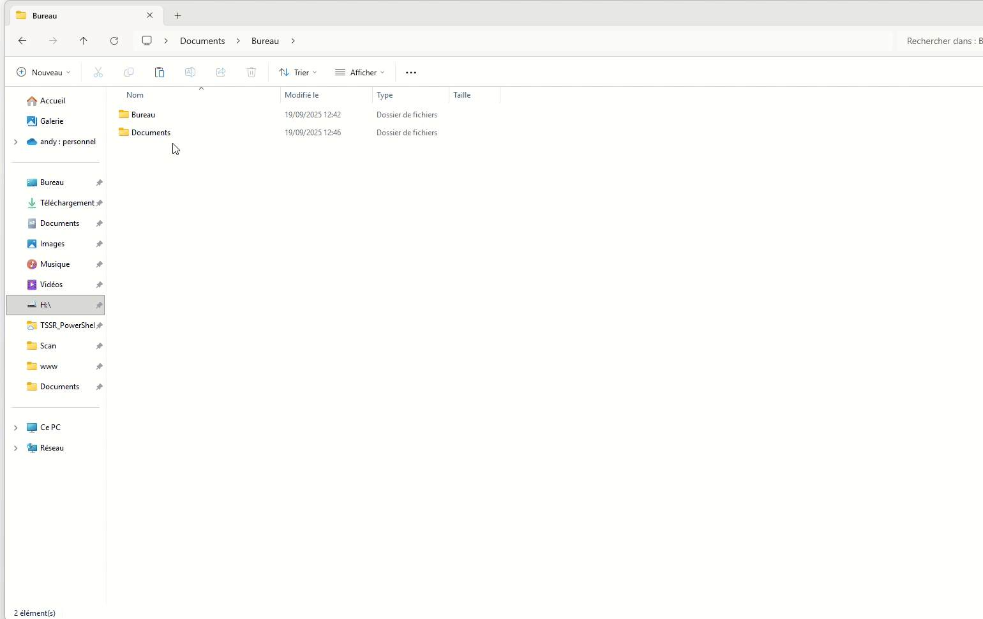Expand andy : personnel OneDrive node
The width and height of the screenshot is (983, 619).
tap(15, 142)
